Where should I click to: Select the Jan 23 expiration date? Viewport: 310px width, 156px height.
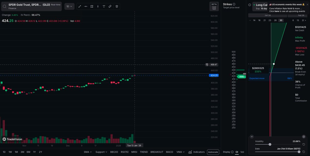(270, 20)
